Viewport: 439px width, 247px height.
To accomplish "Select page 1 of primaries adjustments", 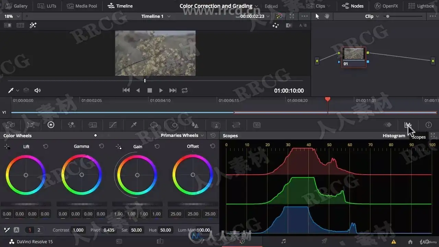I will (x=30, y=230).
